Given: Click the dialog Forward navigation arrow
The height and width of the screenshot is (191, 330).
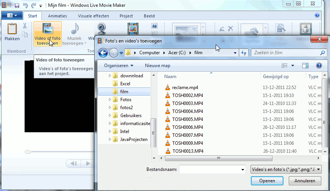Looking at the screenshot, I should point(114,53).
